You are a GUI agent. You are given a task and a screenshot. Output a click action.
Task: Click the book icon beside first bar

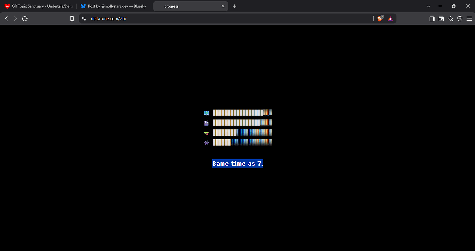[x=206, y=113]
